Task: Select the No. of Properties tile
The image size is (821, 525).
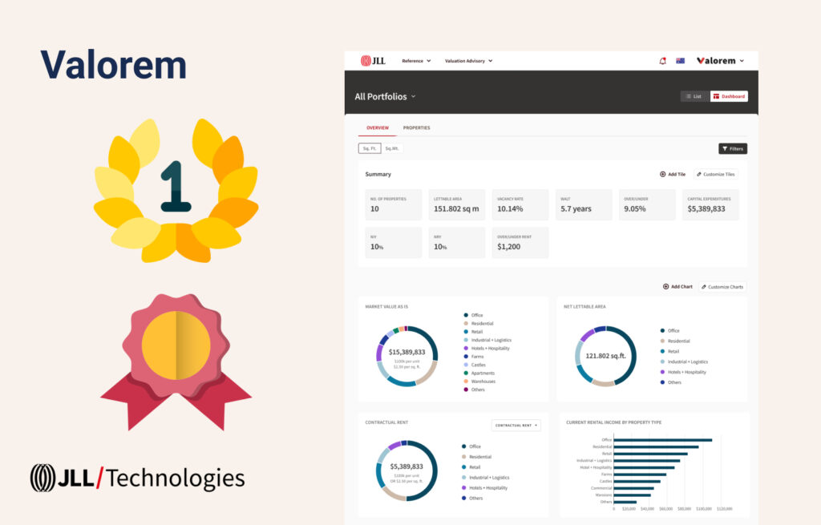Action: 393,204
